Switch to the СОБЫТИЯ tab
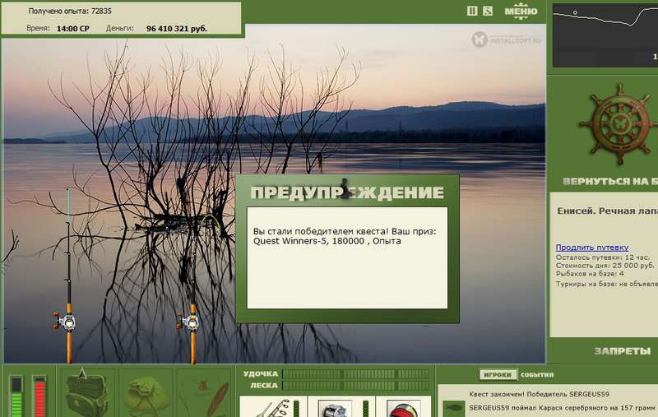Image resolution: width=658 pixels, height=417 pixels. point(537,374)
